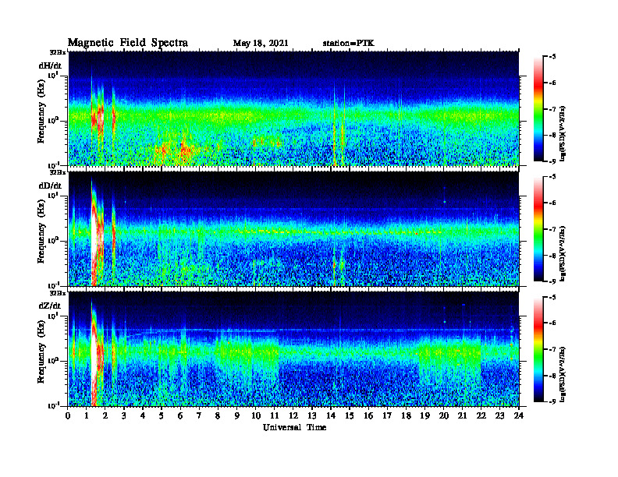Image resolution: width=618 pixels, height=477 pixels.
Task: Click hour tick label "0" on time axis
Action: click(x=68, y=416)
